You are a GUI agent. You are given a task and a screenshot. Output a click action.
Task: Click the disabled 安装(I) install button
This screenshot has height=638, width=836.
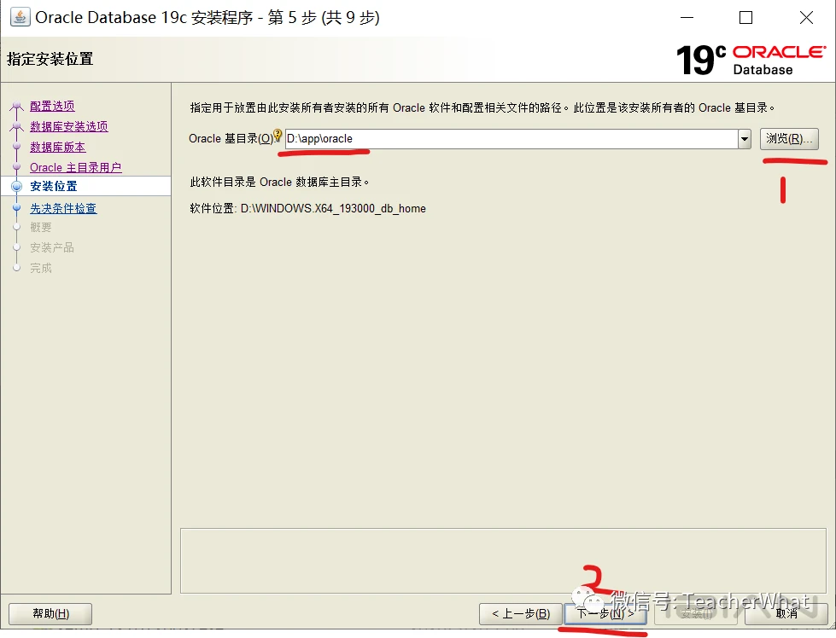(696, 614)
